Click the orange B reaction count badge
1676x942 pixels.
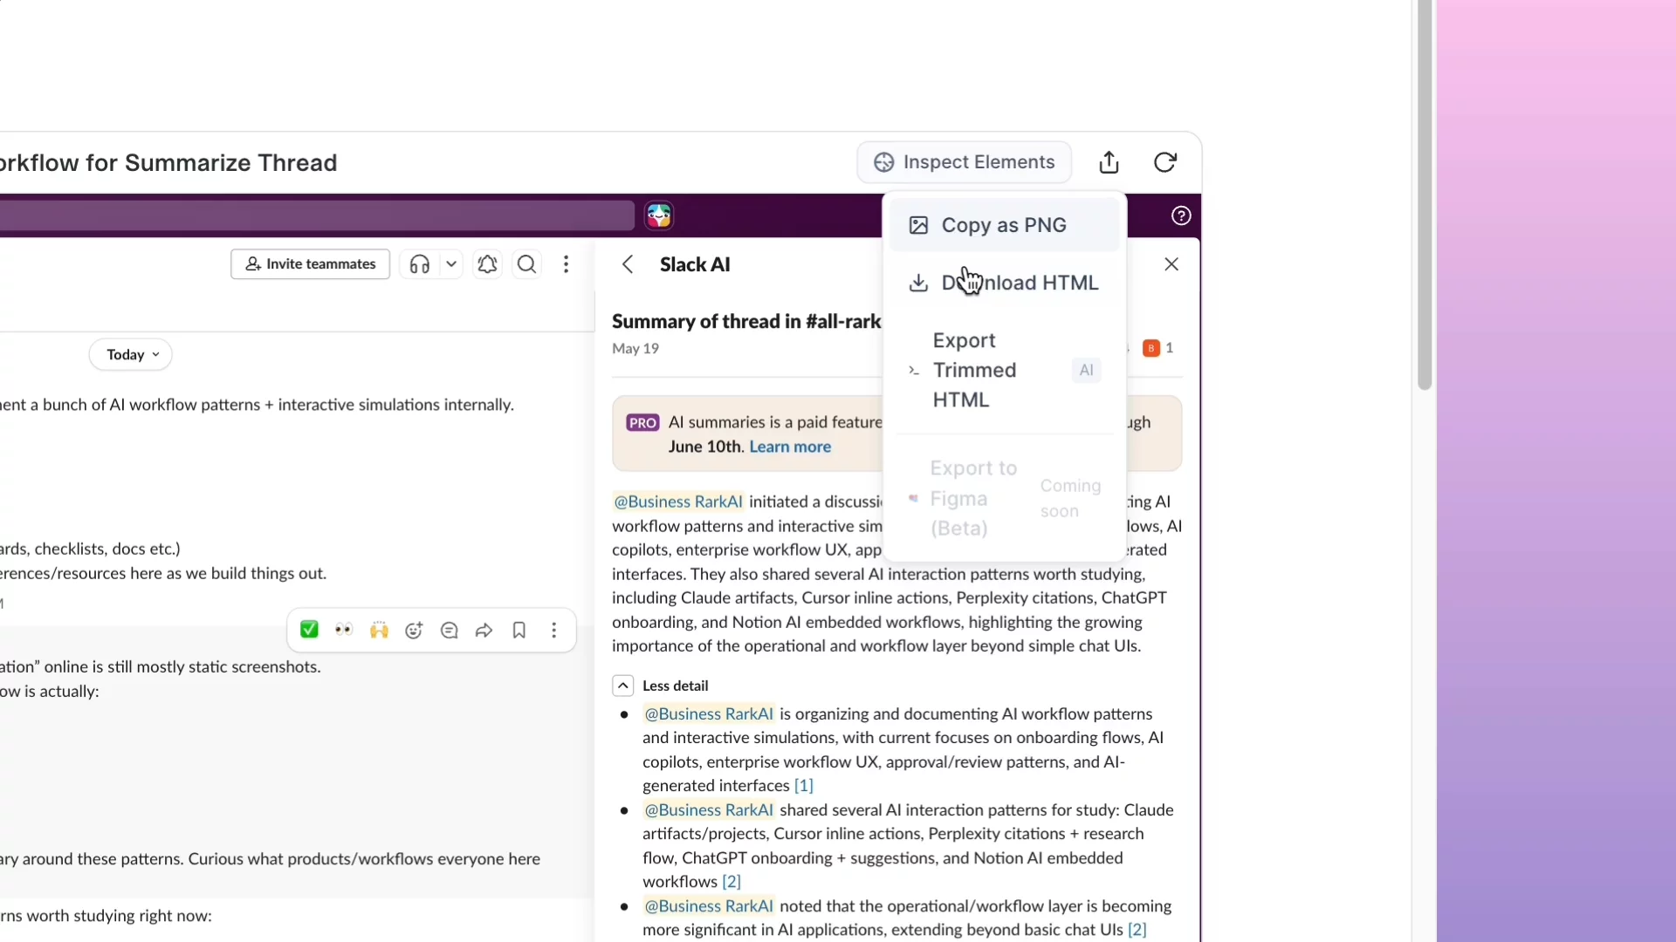(x=1158, y=348)
